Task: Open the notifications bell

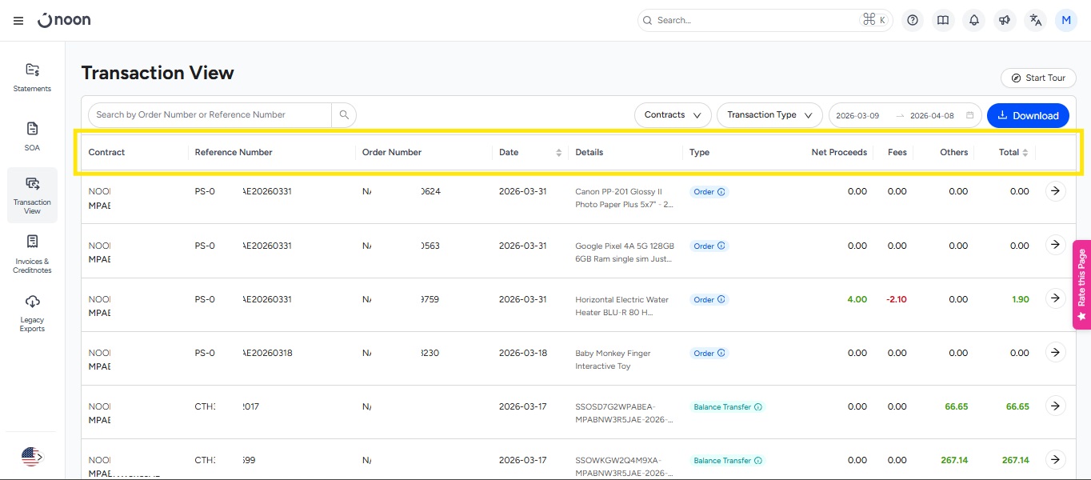Action: 973,21
